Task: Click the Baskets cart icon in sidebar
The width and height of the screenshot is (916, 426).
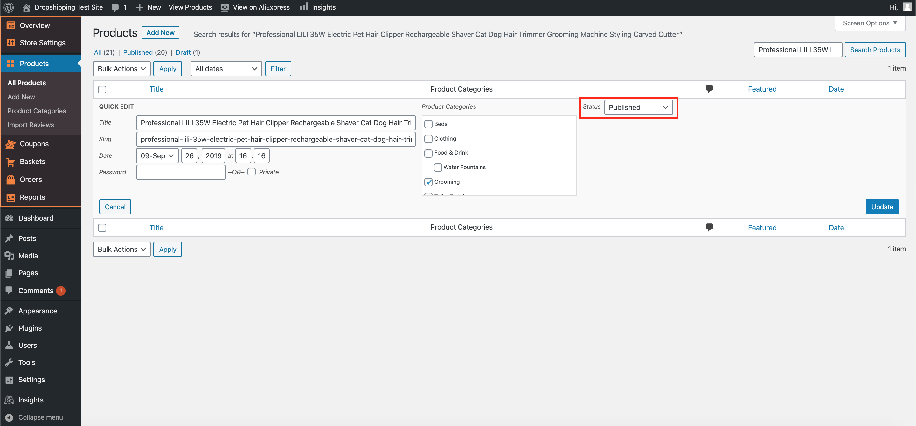Action: coord(11,162)
